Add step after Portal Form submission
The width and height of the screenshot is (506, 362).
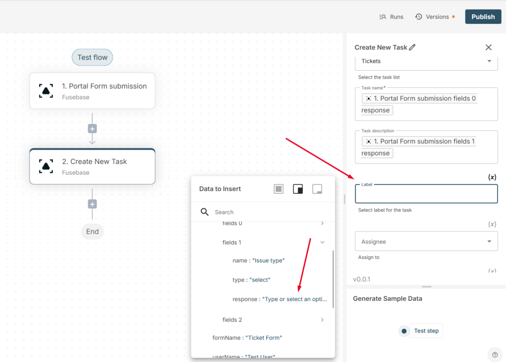(x=92, y=129)
